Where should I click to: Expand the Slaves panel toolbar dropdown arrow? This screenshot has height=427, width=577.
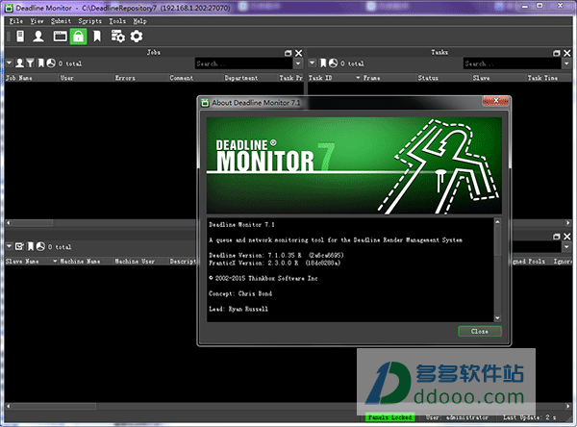10,246
